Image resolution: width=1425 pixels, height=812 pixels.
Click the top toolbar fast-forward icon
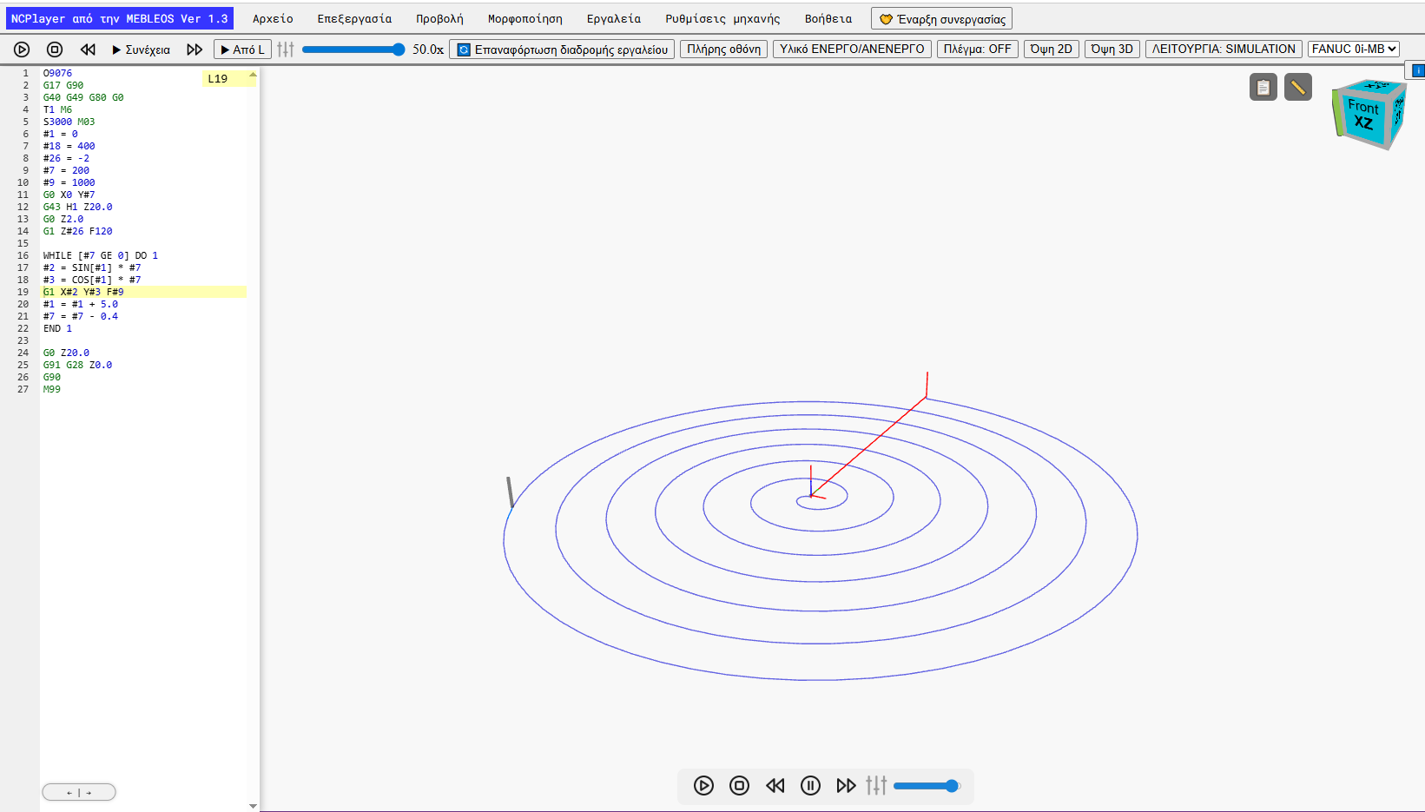point(195,50)
